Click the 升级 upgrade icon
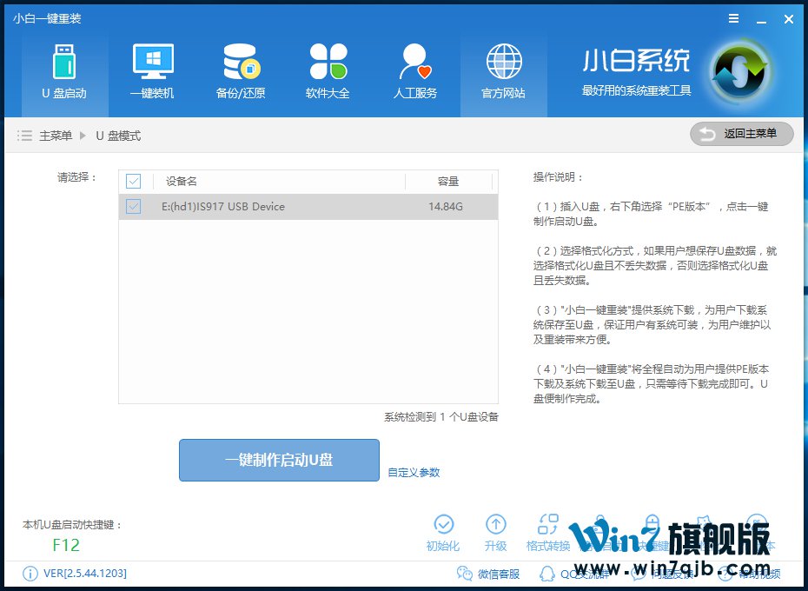 tap(495, 532)
